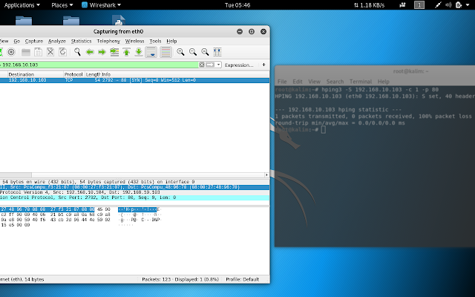Click the Tue 05:46 clock
475x297 pixels.
(x=237, y=5)
